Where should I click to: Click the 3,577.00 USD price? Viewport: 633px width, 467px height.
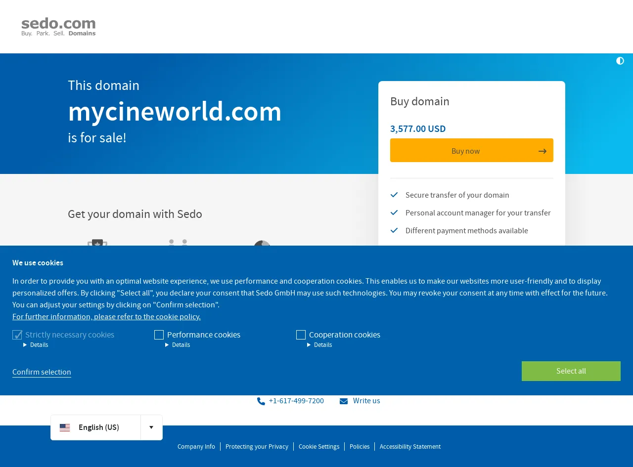pos(418,129)
